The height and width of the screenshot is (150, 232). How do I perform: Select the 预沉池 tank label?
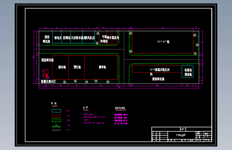tap(77, 67)
